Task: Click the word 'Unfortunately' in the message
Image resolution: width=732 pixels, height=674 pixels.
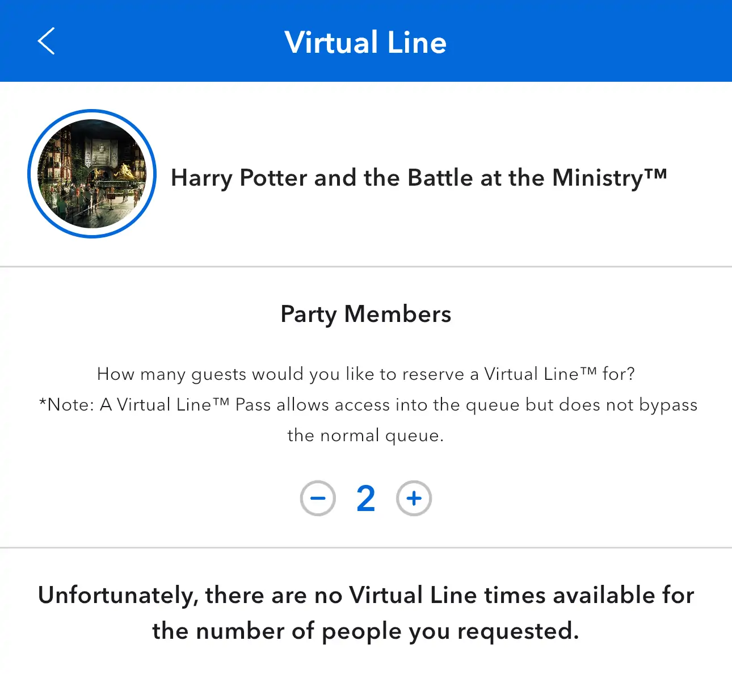Action: point(118,596)
